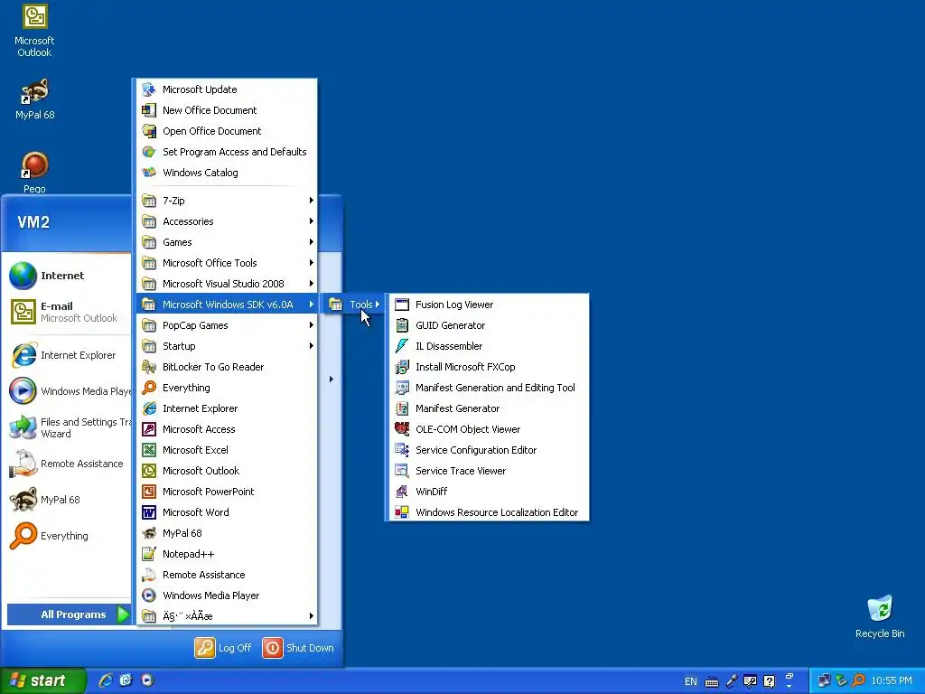Open Windows Resource Localization Editor icon
This screenshot has width=925, height=694.
point(402,512)
